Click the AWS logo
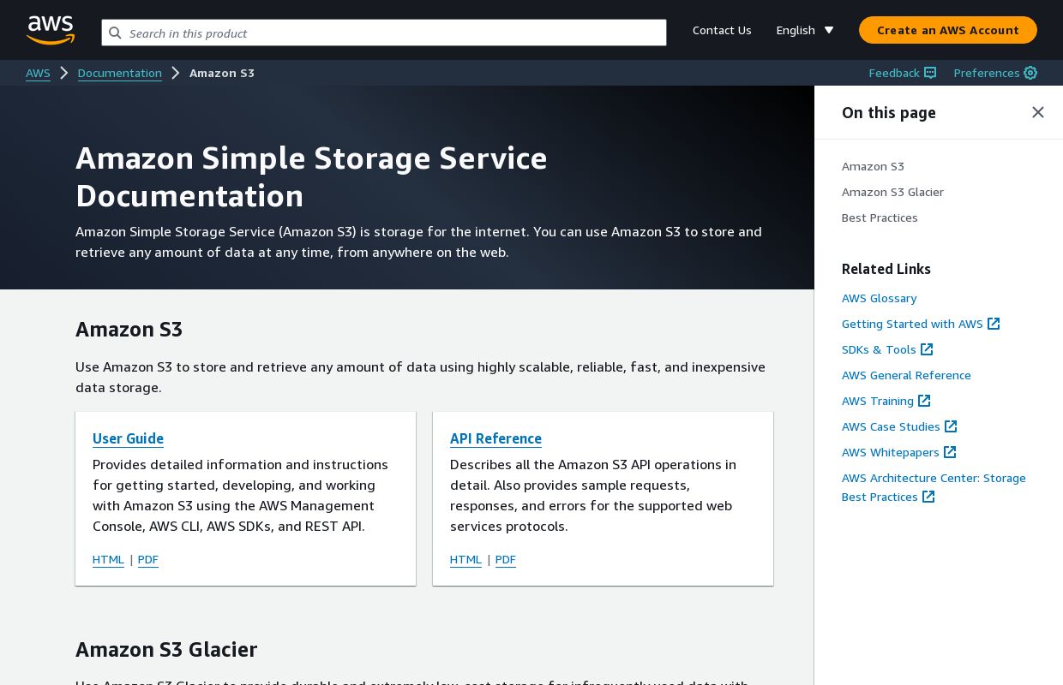This screenshot has width=1063, height=685. [x=51, y=30]
